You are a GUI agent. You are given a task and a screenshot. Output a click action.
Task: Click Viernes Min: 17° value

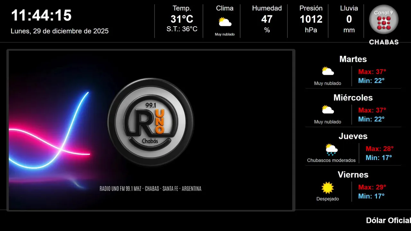[371, 196]
